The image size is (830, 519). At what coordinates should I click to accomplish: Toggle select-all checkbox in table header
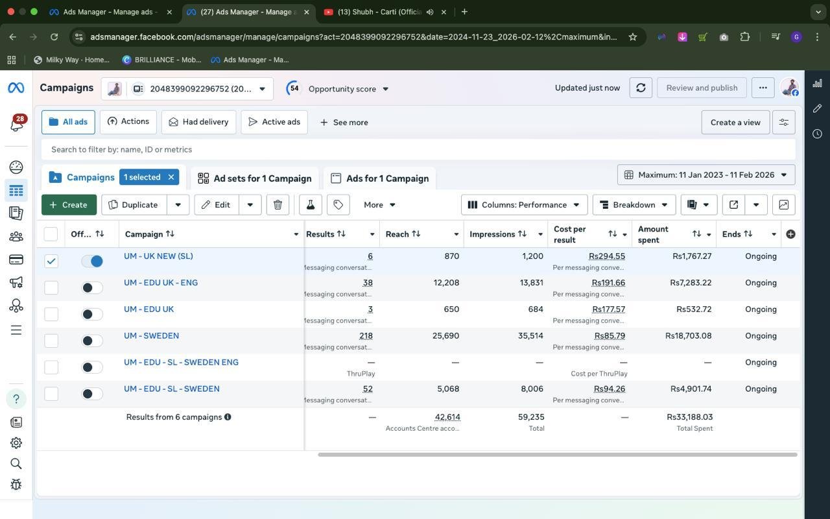point(51,234)
